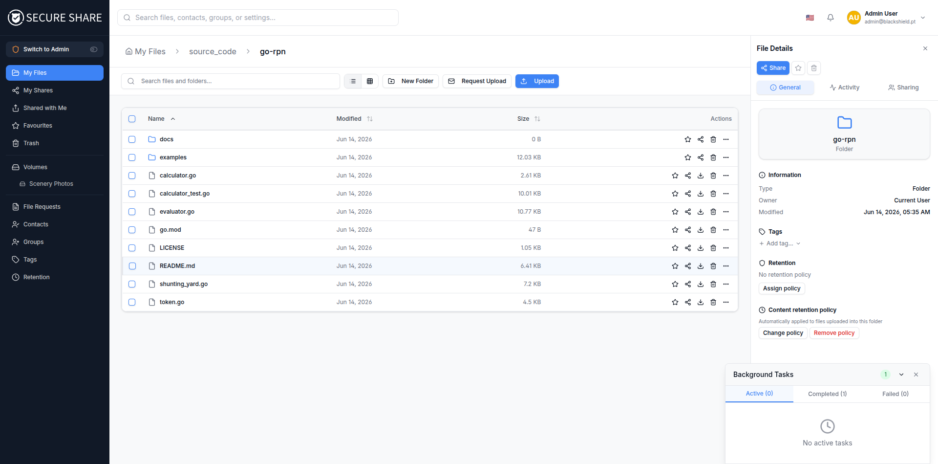
Task: Close the Background Tasks panel
Action: tap(916, 375)
